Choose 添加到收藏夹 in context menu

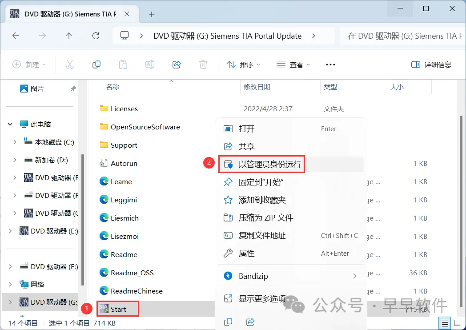[x=291, y=200]
